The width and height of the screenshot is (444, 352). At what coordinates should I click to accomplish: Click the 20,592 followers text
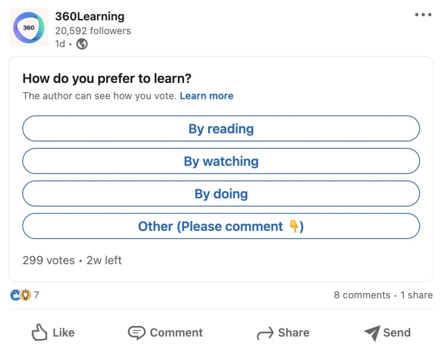93,31
